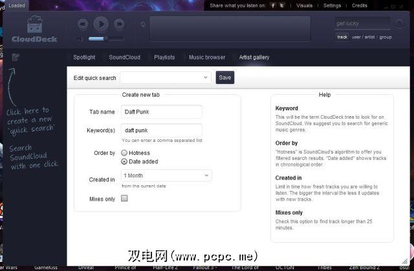Switch to SoundCloud tab

pyautogui.click(x=125, y=57)
